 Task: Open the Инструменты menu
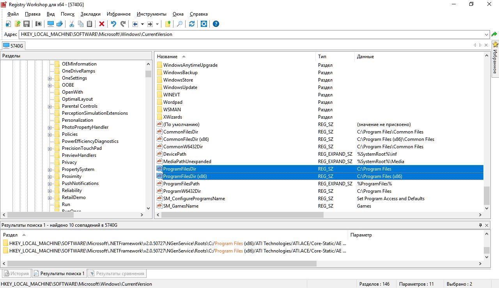(x=152, y=14)
